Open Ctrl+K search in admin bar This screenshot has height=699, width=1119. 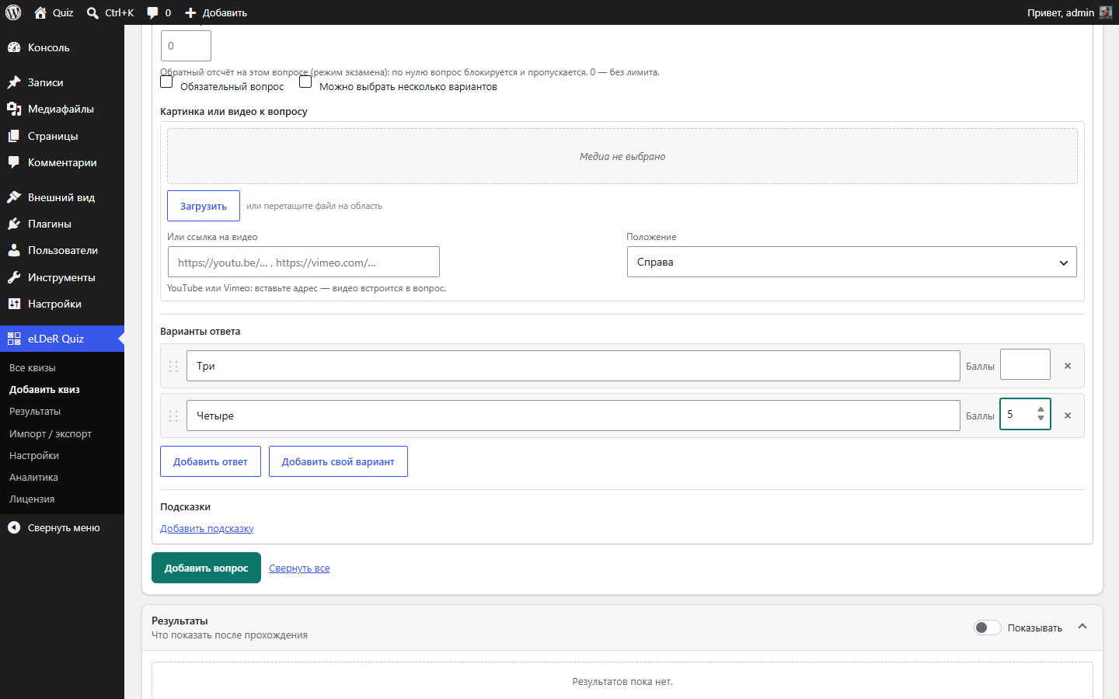[110, 12]
